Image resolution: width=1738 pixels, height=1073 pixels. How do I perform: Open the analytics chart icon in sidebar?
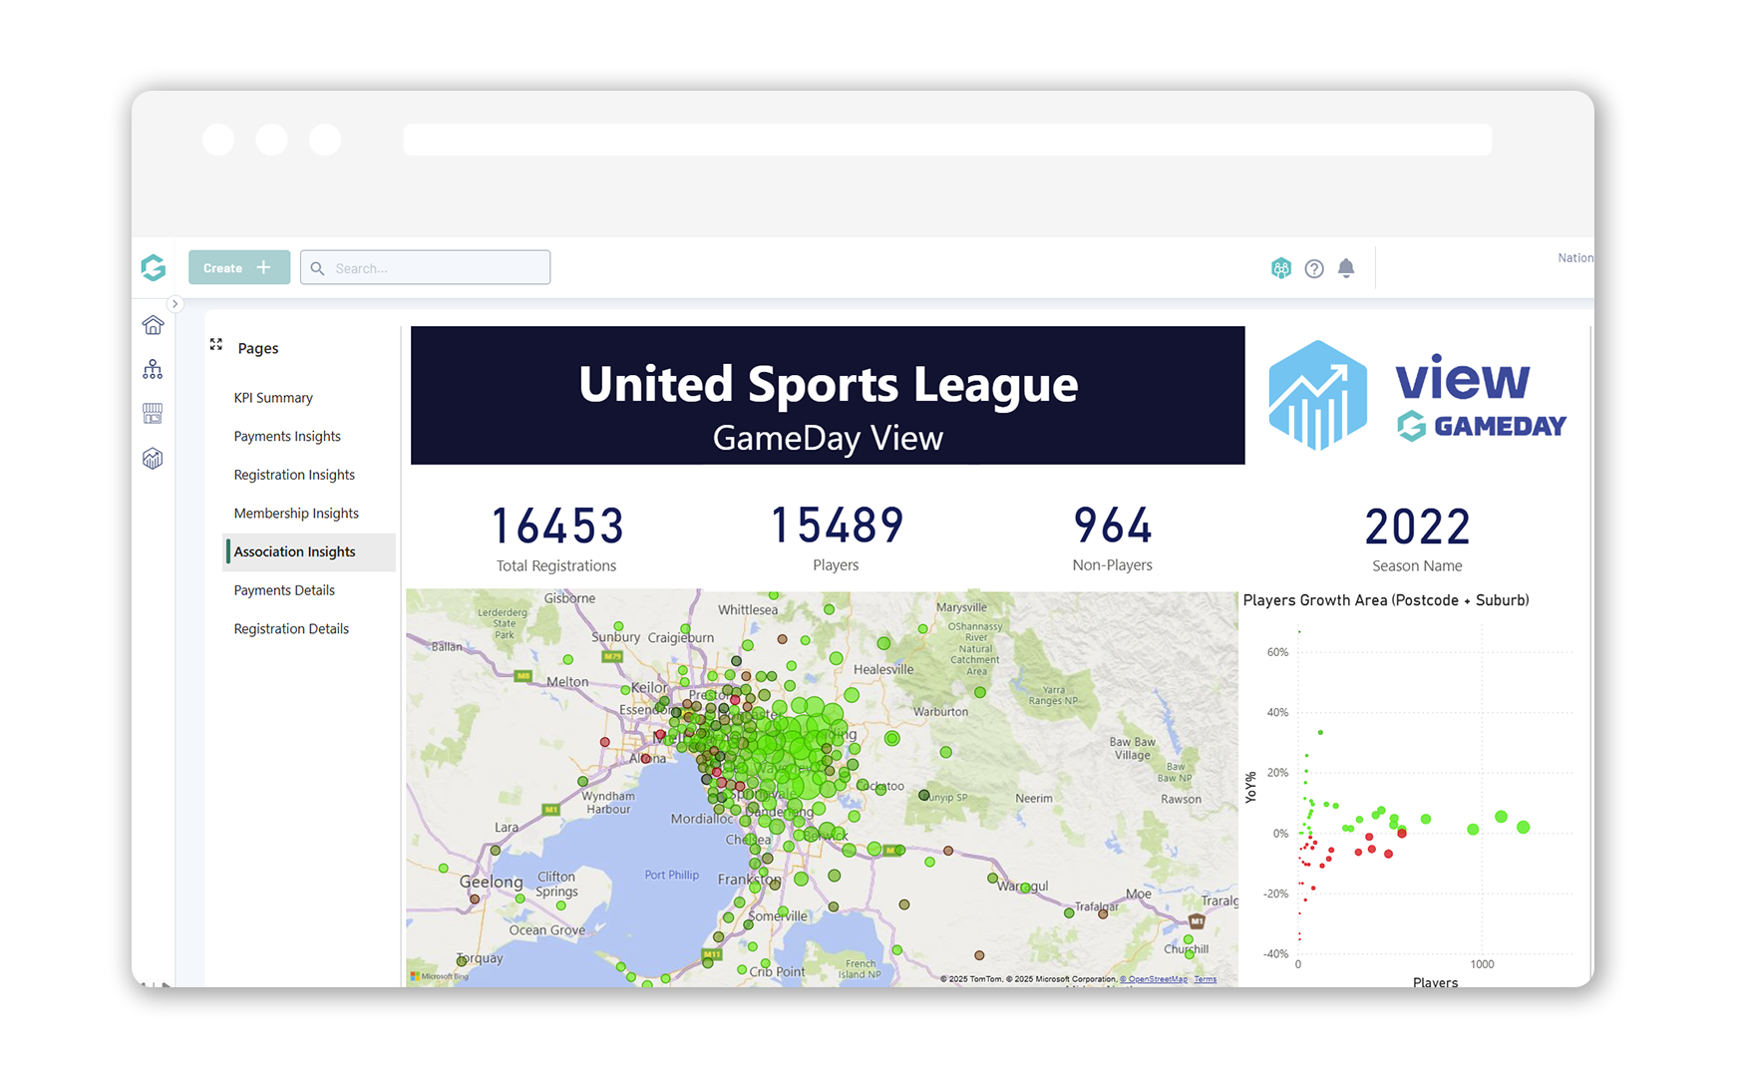tap(153, 459)
